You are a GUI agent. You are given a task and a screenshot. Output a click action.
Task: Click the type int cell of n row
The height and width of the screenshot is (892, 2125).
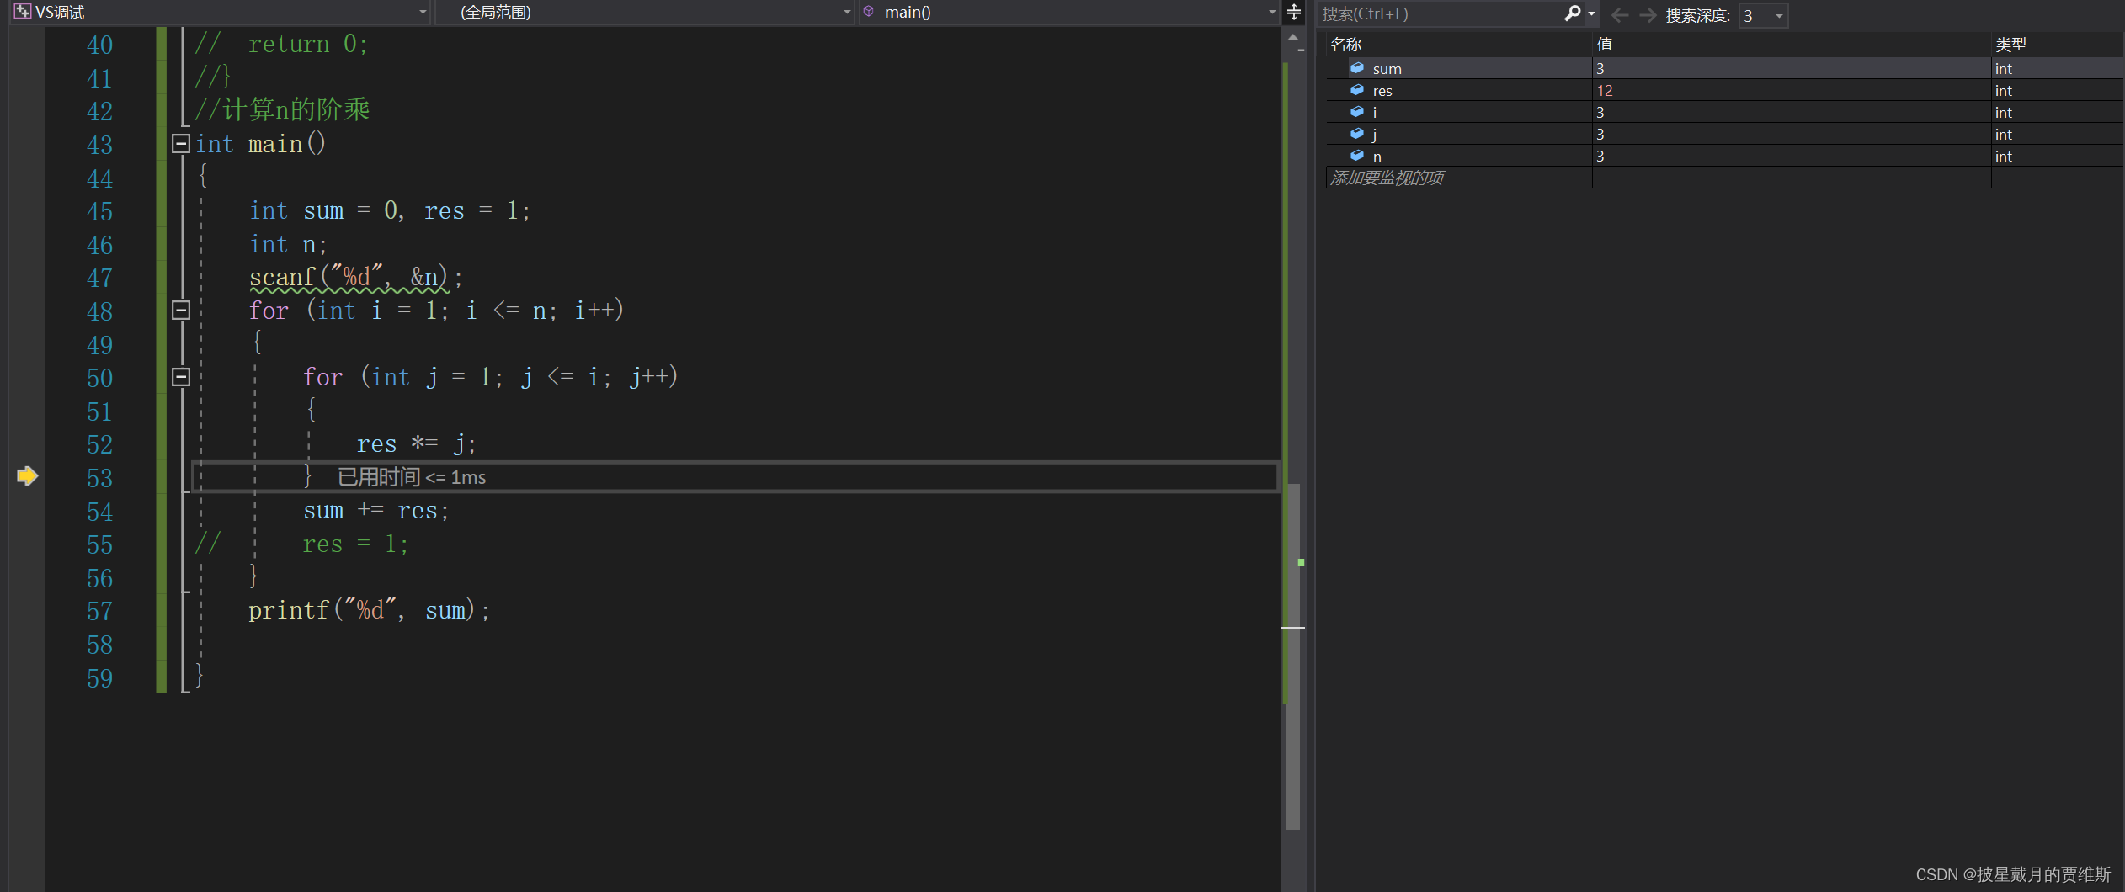[x=2057, y=156]
